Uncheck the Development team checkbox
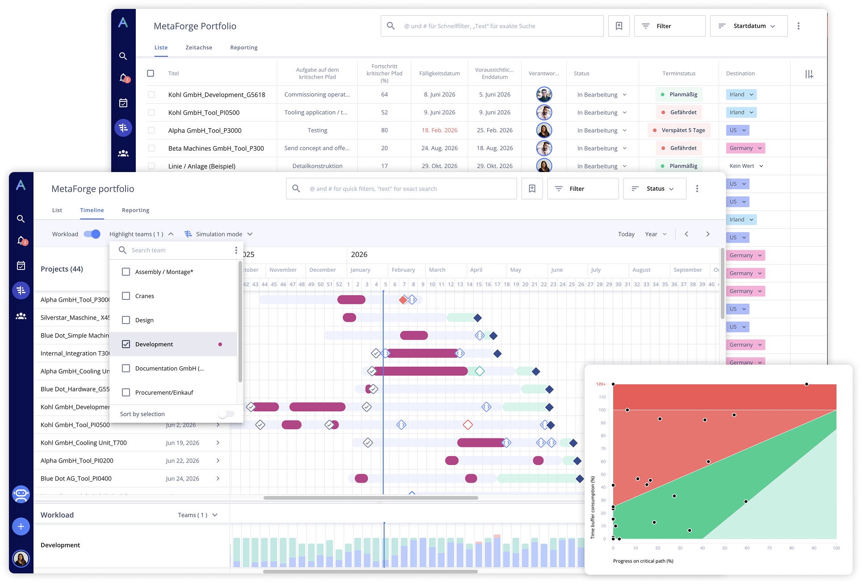The width and height of the screenshot is (862, 585). 126,344
